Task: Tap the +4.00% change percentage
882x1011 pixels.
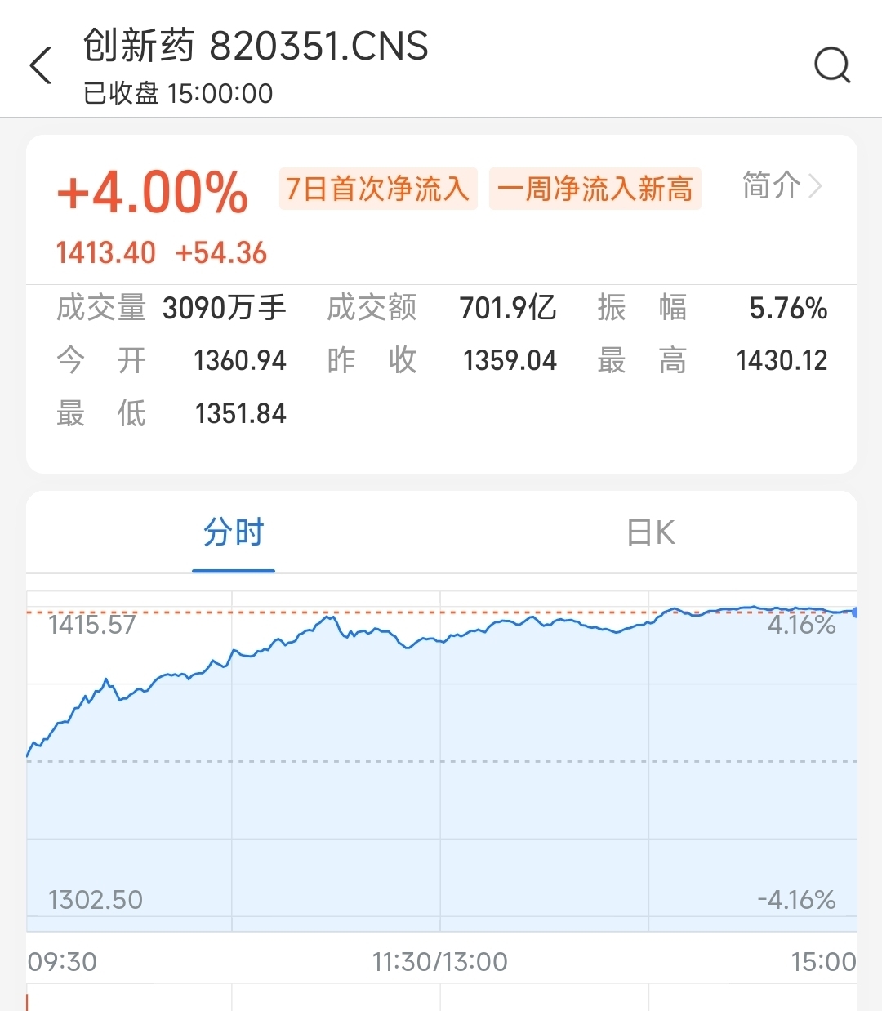Action: tap(153, 194)
